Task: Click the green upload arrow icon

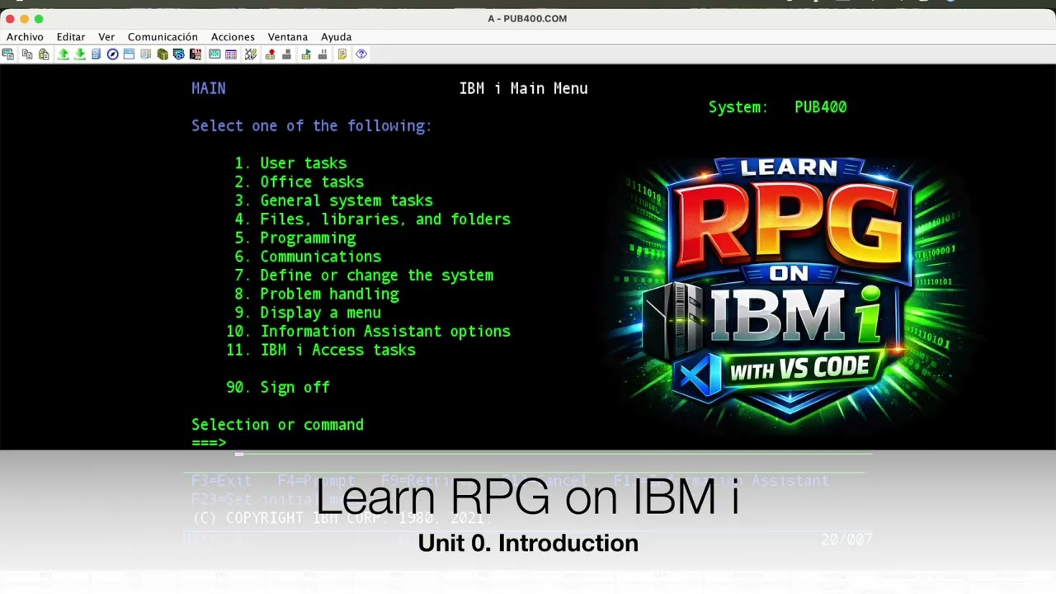Action: (64, 54)
